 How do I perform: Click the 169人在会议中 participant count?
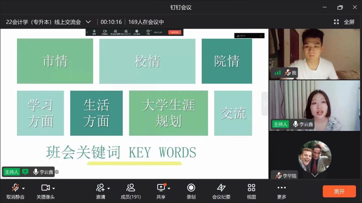[x=146, y=22]
